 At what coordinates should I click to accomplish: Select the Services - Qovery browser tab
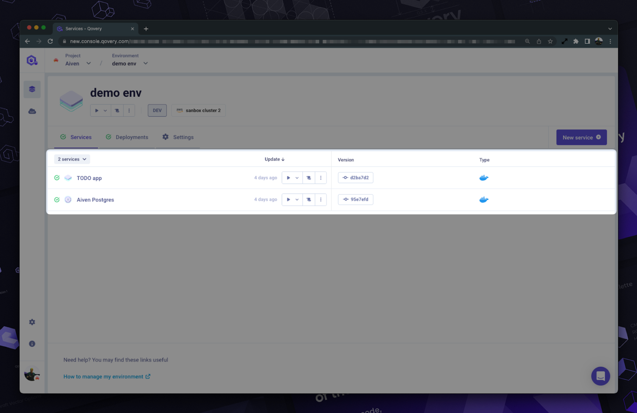click(x=95, y=29)
